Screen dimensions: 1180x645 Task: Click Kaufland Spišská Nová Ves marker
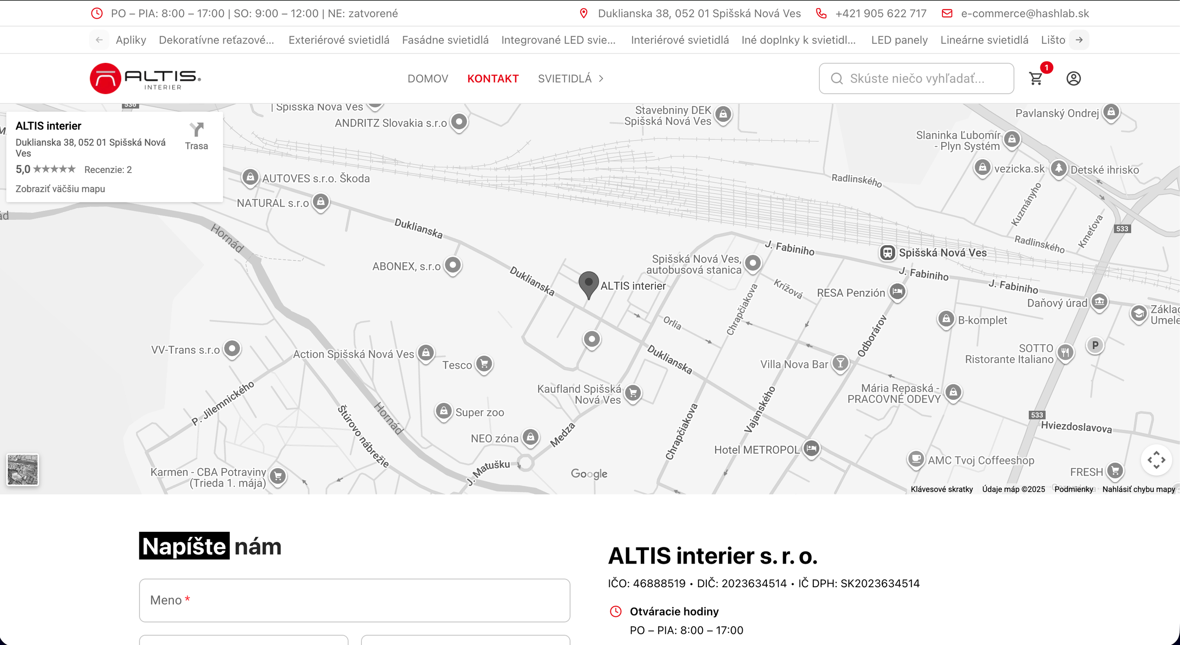coord(633,393)
